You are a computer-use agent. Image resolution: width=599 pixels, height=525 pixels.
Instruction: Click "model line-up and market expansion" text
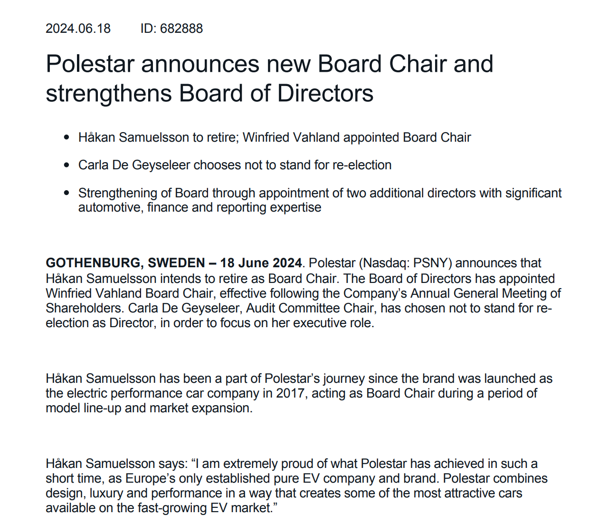pyautogui.click(x=148, y=408)
